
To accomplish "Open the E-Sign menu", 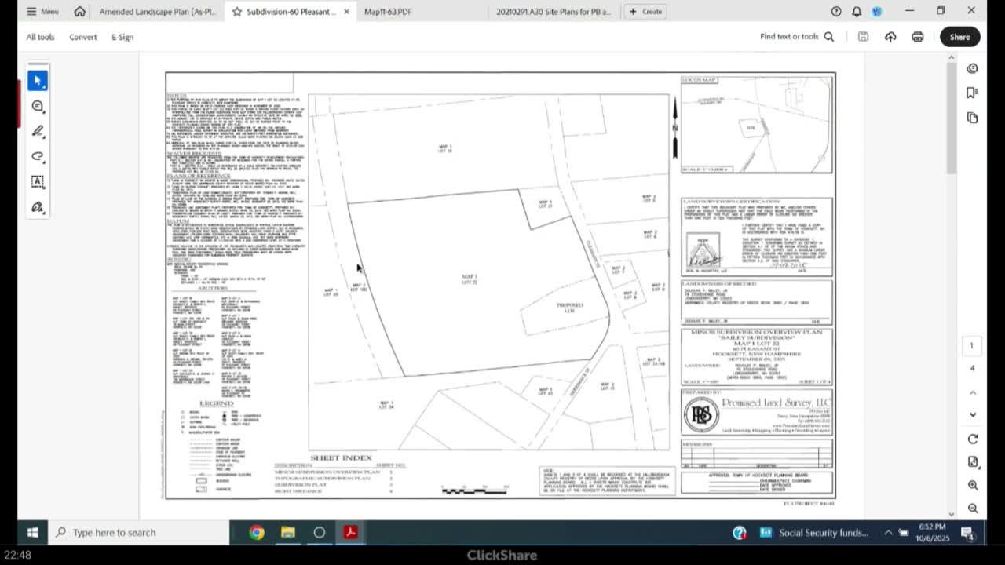I will (x=122, y=37).
